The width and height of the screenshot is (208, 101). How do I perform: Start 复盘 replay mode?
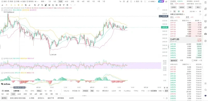click(x=23, y=2)
